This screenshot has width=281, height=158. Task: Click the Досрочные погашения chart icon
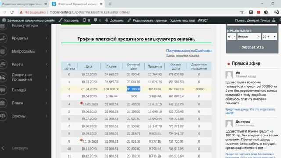coord(3,77)
